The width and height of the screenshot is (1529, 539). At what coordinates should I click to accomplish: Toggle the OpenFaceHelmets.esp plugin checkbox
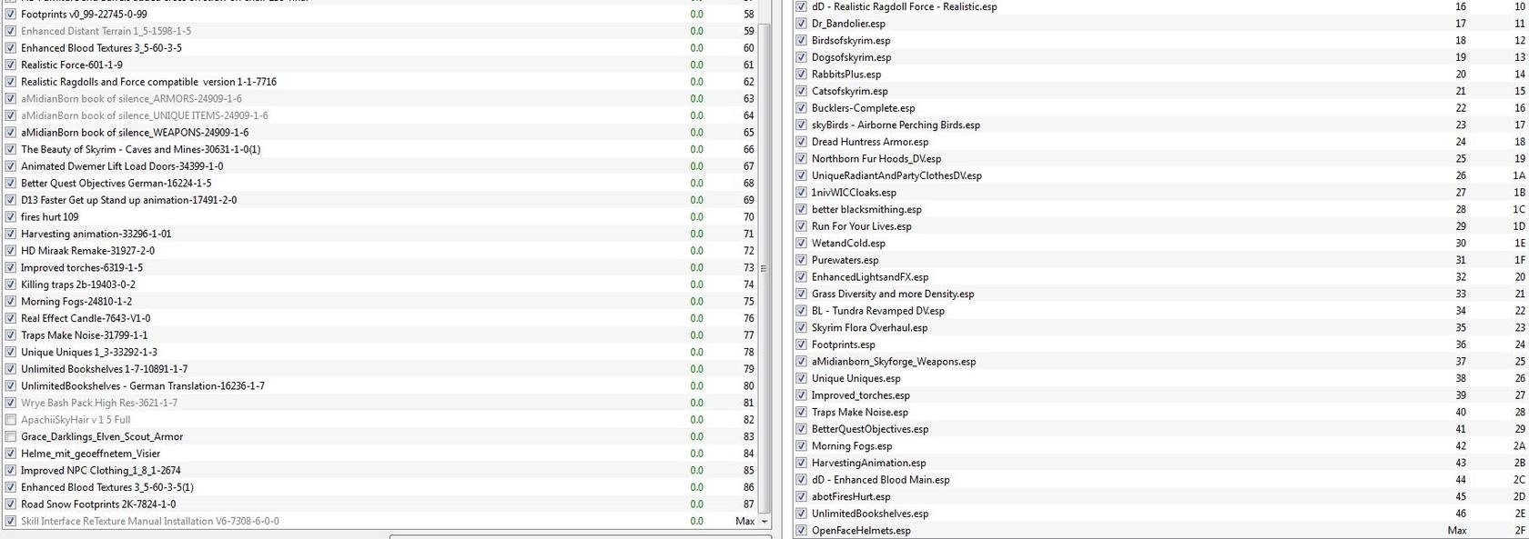pos(802,531)
